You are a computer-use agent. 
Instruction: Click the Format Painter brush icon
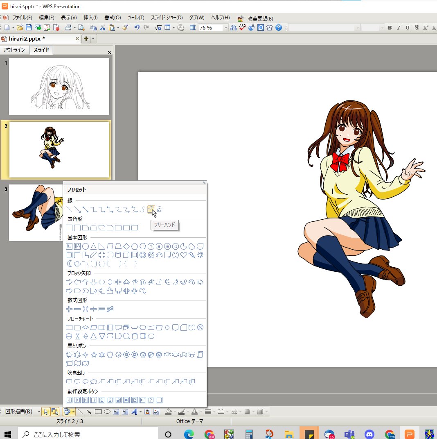point(125,27)
